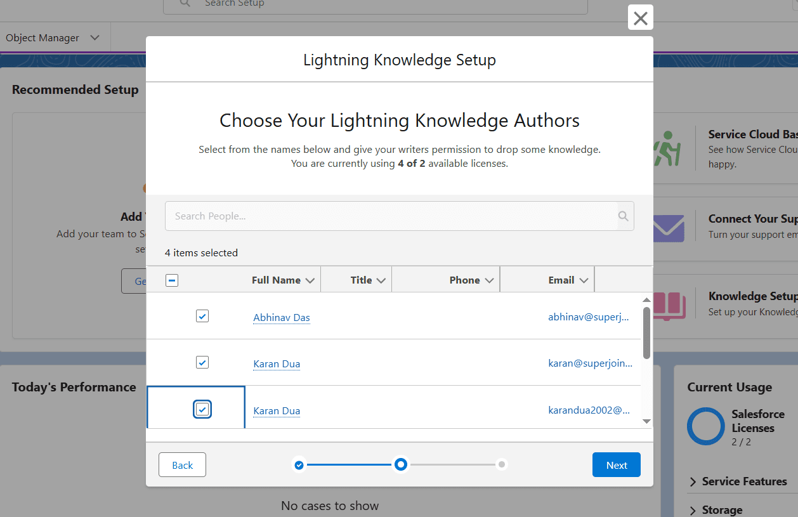Image resolution: width=798 pixels, height=517 pixels.
Task: Uncheck the karandua2002 row checkbox
Action: tap(202, 409)
